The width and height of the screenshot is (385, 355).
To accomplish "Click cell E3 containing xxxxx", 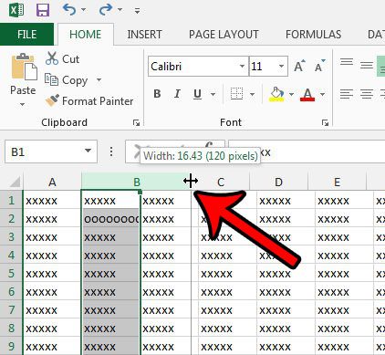I will pos(344,237).
